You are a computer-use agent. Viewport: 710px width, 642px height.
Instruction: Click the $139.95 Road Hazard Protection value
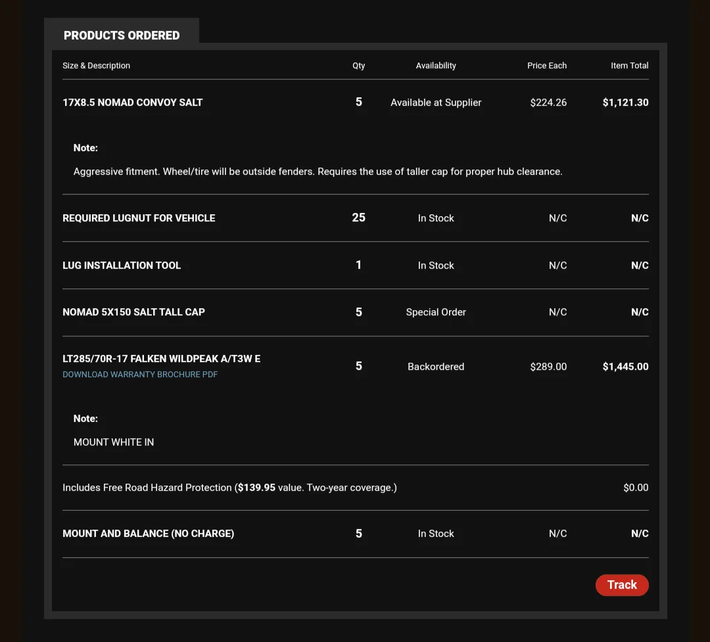coord(256,488)
